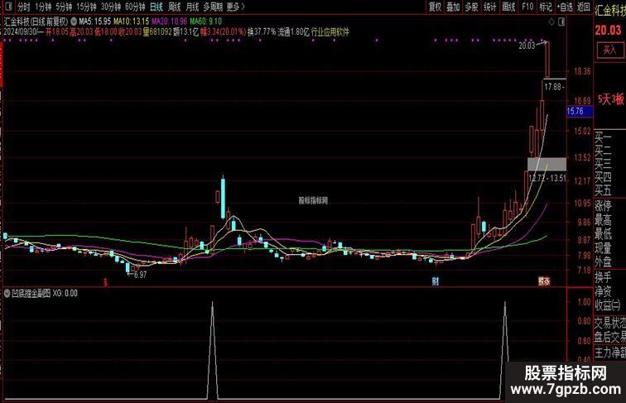This screenshot has height=403, width=626.
Task: Click the XG: 0.00 indicator value
Action: pyautogui.click(x=65, y=293)
